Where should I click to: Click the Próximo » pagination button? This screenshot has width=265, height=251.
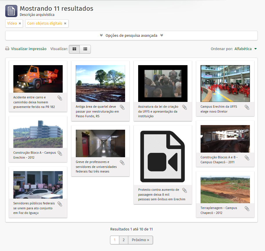coord(140,240)
